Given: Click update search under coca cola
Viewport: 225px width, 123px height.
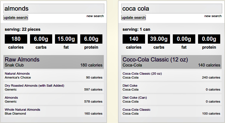Looking at the screenshot, I should click(x=134, y=17).
